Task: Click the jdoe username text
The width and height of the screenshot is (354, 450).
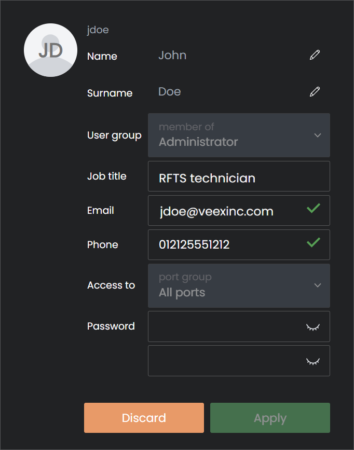Action: (x=98, y=30)
